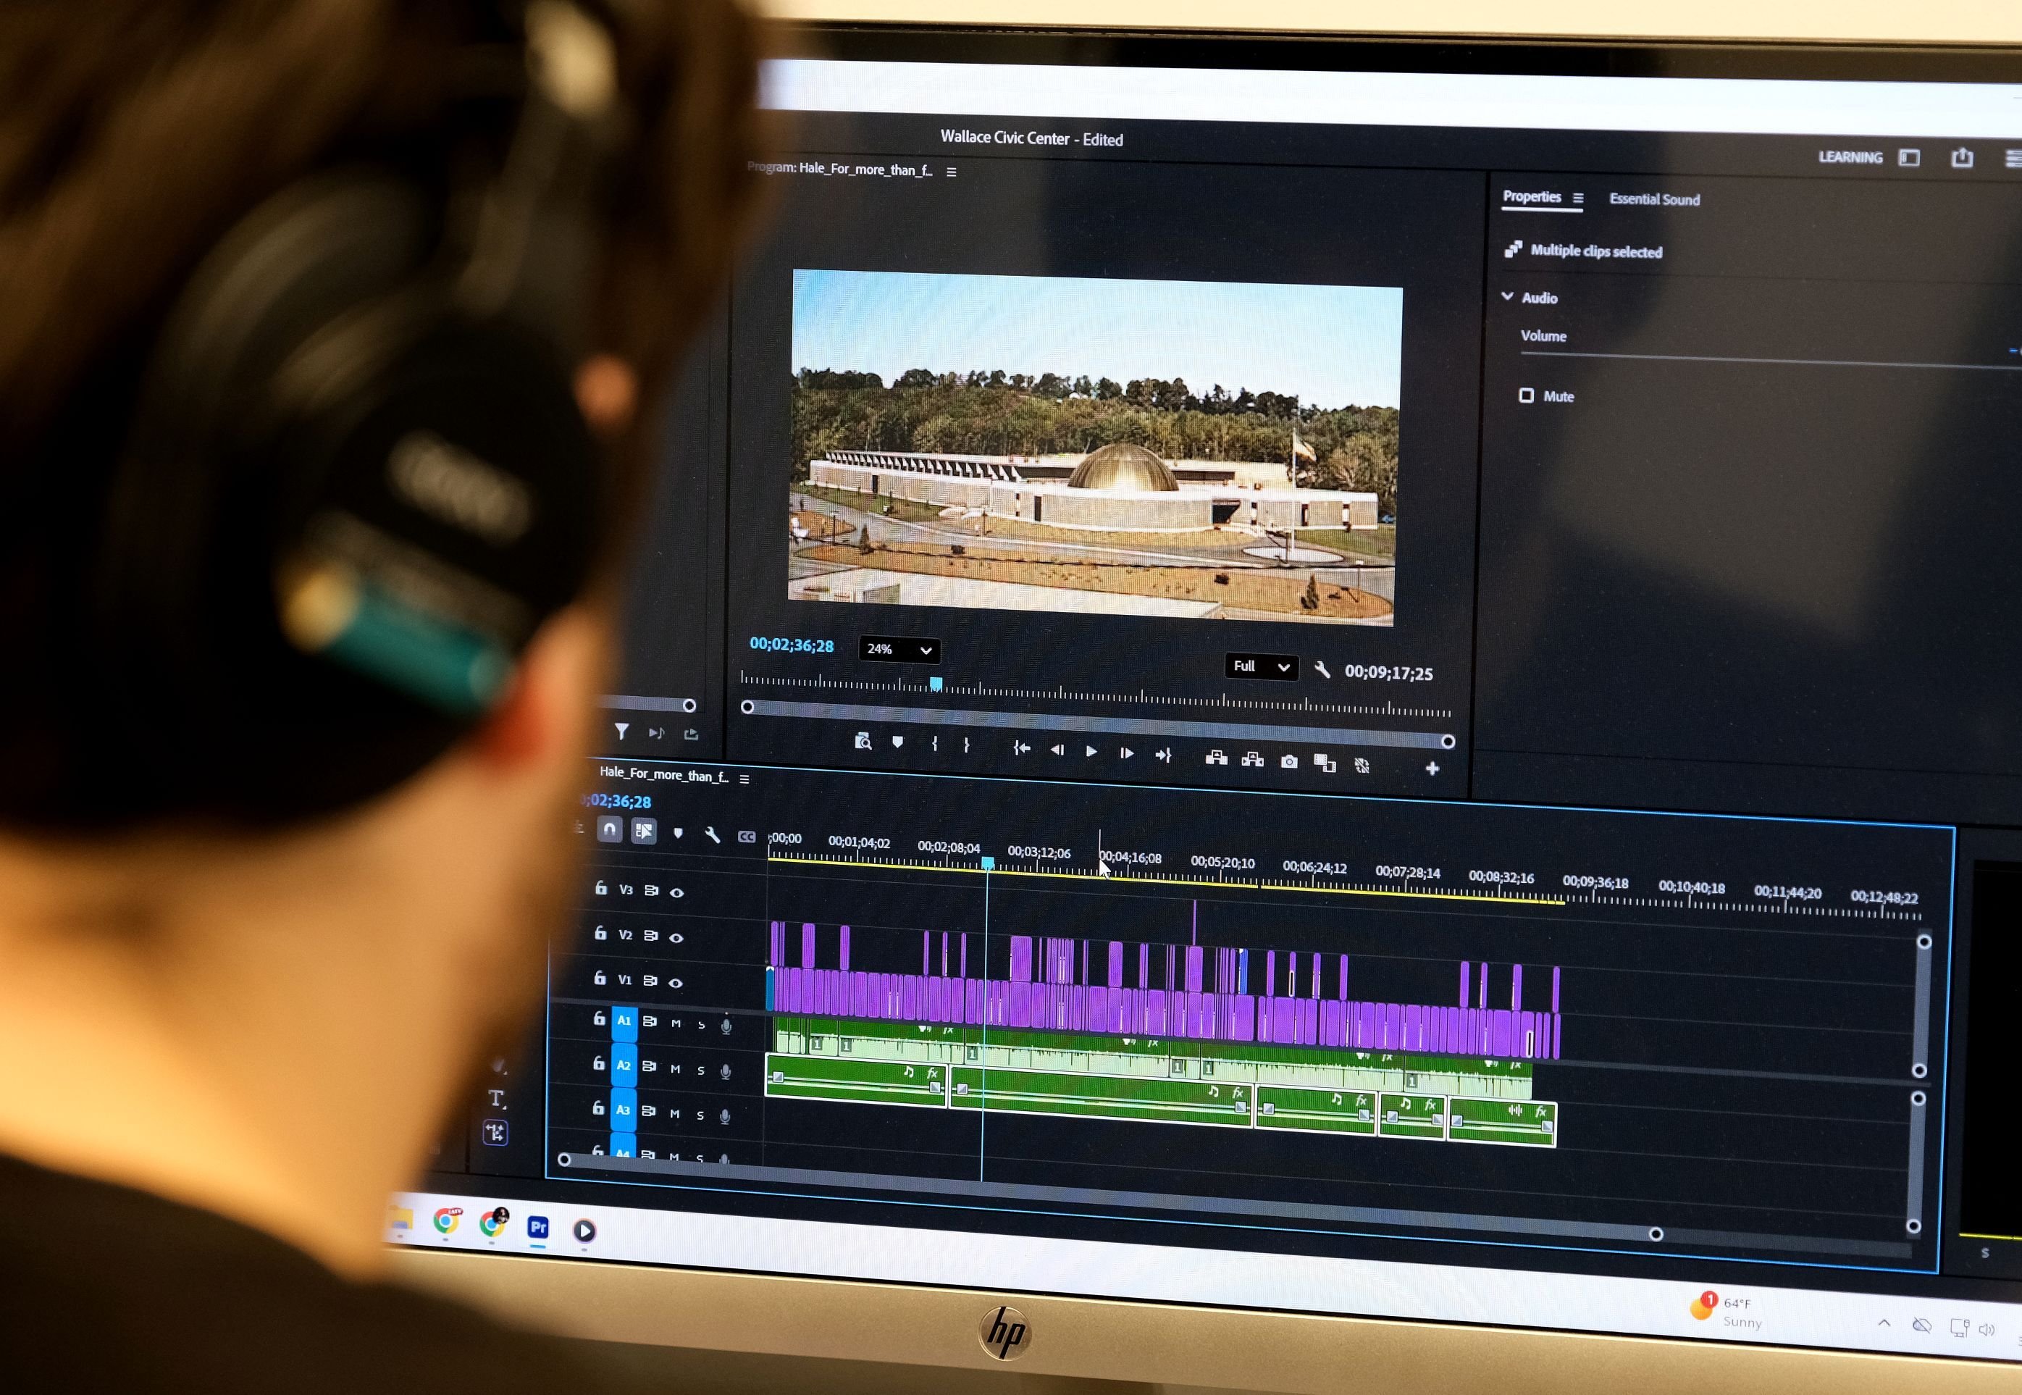
Task: Click the Extract button in program monitor
Action: (1252, 760)
